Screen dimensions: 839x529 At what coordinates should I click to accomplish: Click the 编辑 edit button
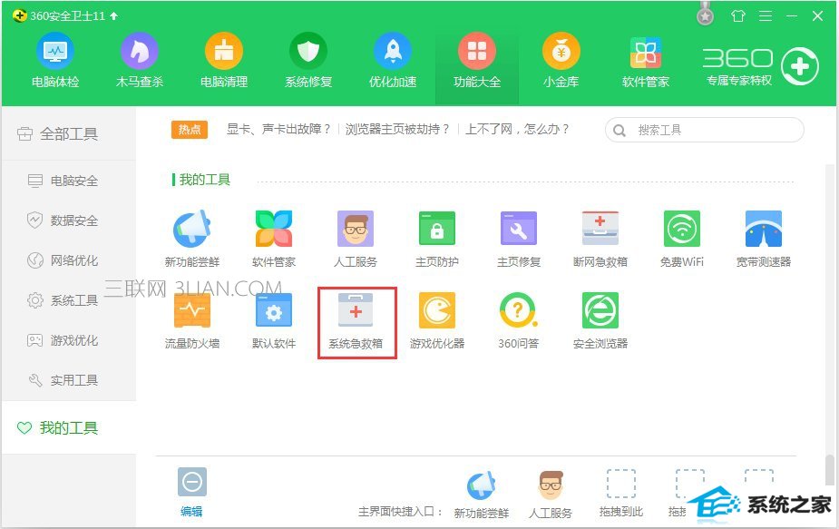click(x=191, y=493)
